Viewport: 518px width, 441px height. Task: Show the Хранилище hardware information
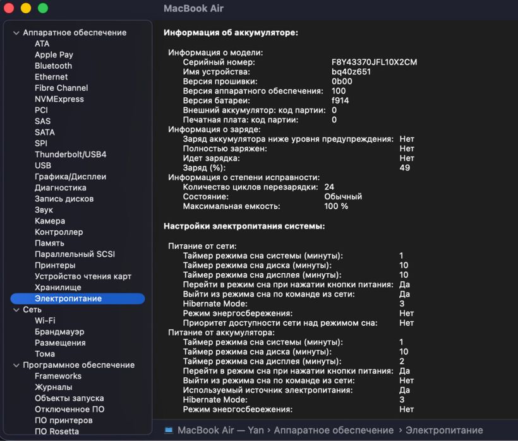click(x=57, y=287)
